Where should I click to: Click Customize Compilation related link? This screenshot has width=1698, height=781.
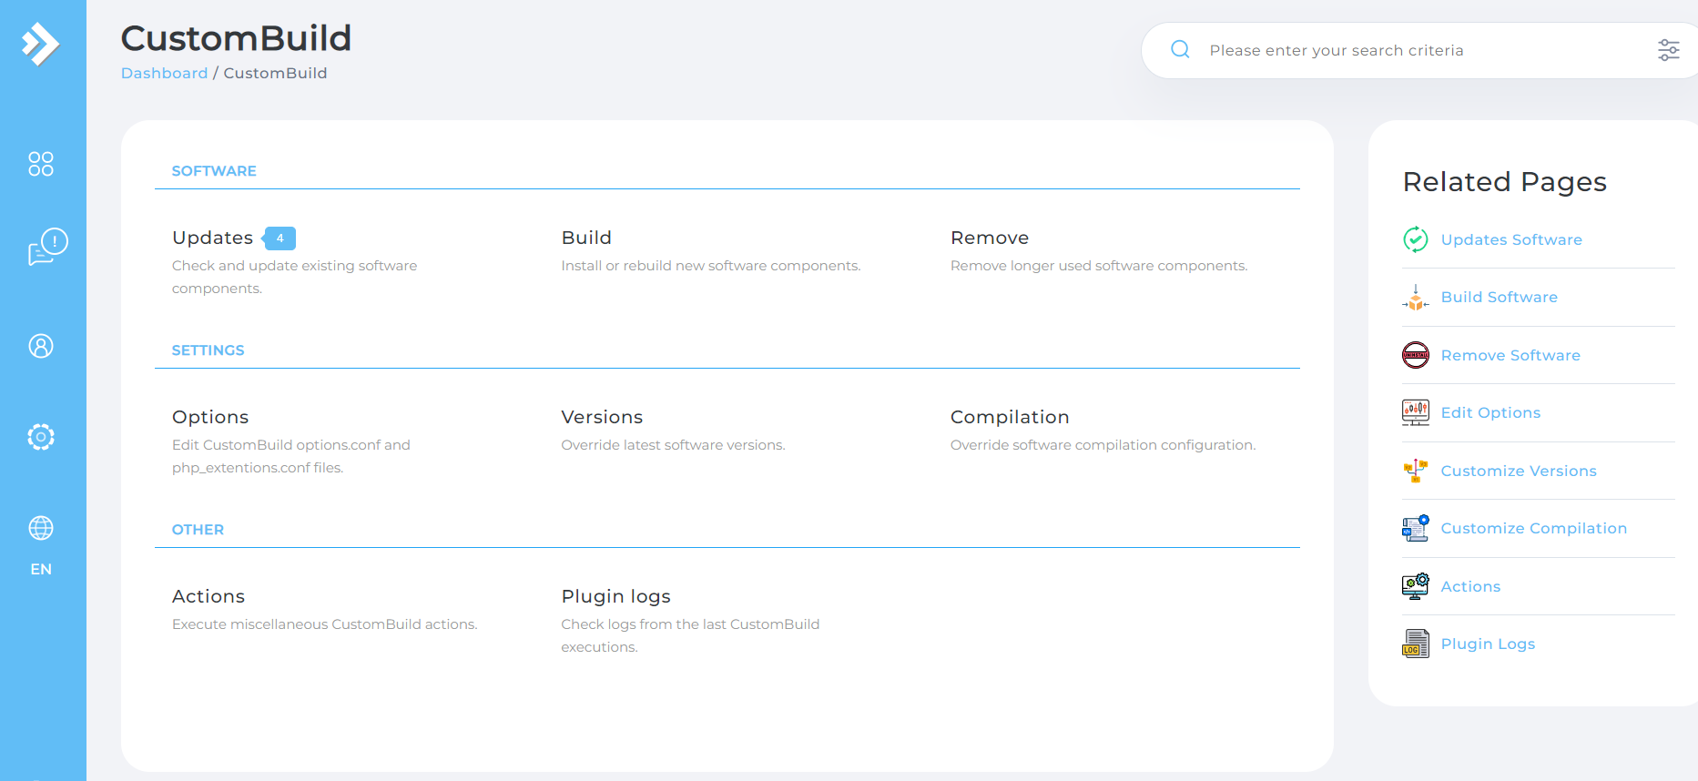point(1533,528)
